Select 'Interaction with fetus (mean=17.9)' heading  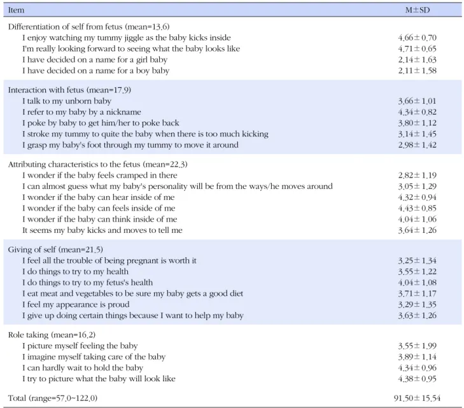(69, 90)
